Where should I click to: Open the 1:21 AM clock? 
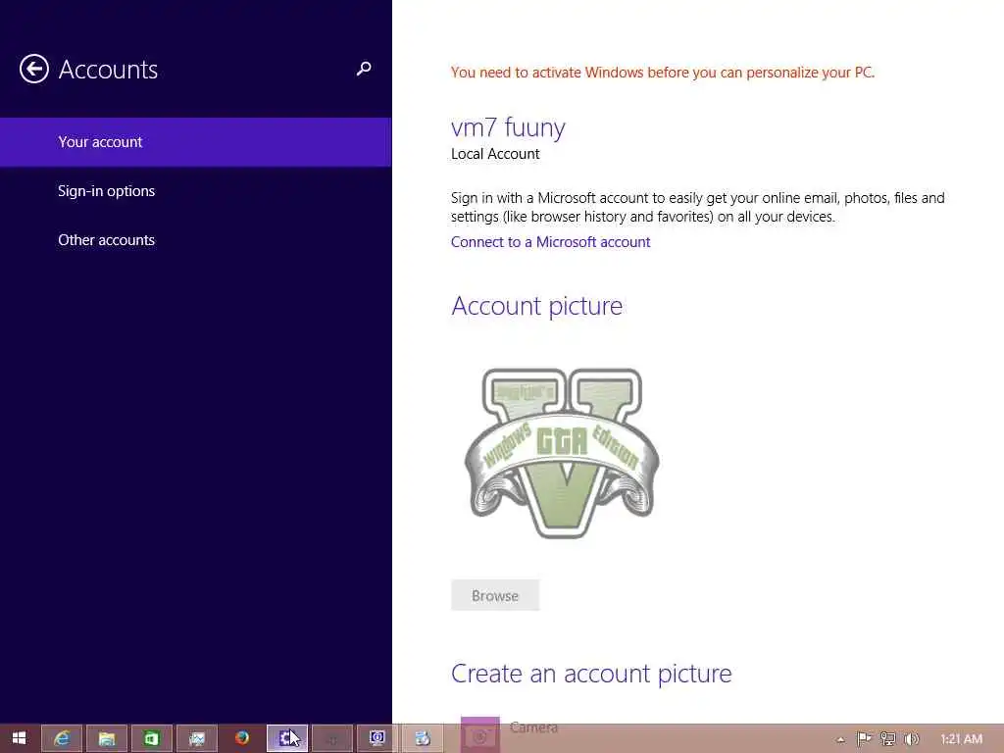click(961, 739)
